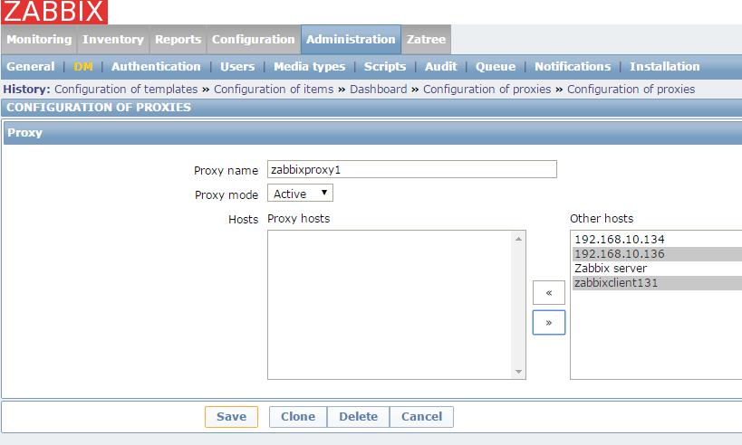This screenshot has width=742, height=445.
Task: Select host 192.168.10.136
Action: (x=657, y=254)
